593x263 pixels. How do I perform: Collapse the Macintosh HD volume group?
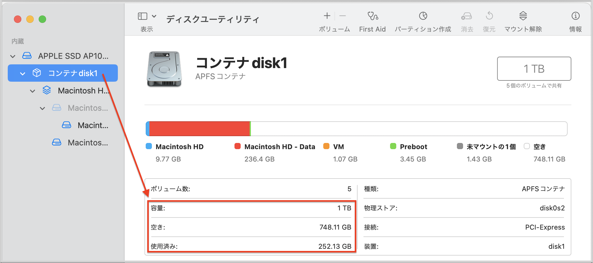(32, 91)
